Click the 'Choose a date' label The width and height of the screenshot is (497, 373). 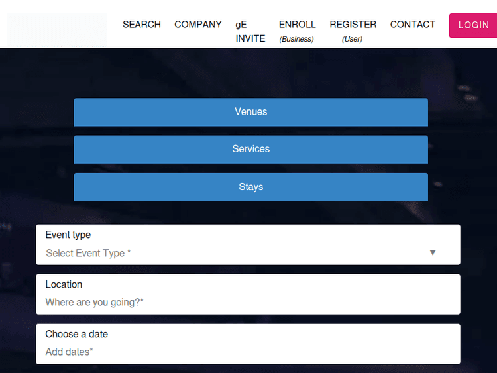click(76, 334)
